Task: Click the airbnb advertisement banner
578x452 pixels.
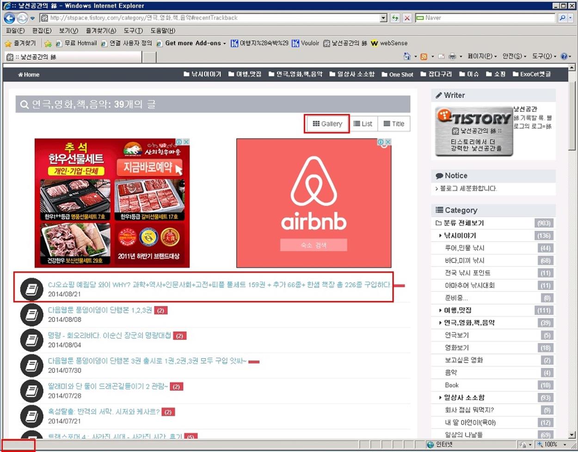Action: point(314,203)
